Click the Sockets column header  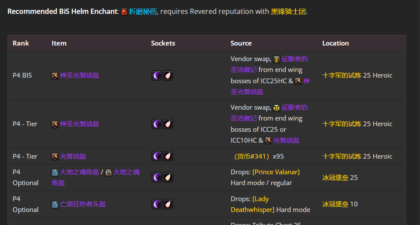click(x=163, y=43)
